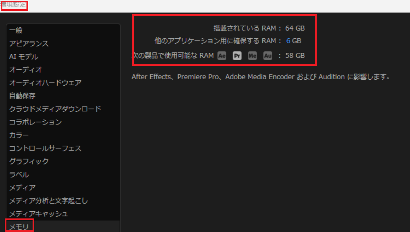Screen dimensions: 410x232
Task: Click the Premiere Pro (Pr) icon
Action: point(237,56)
